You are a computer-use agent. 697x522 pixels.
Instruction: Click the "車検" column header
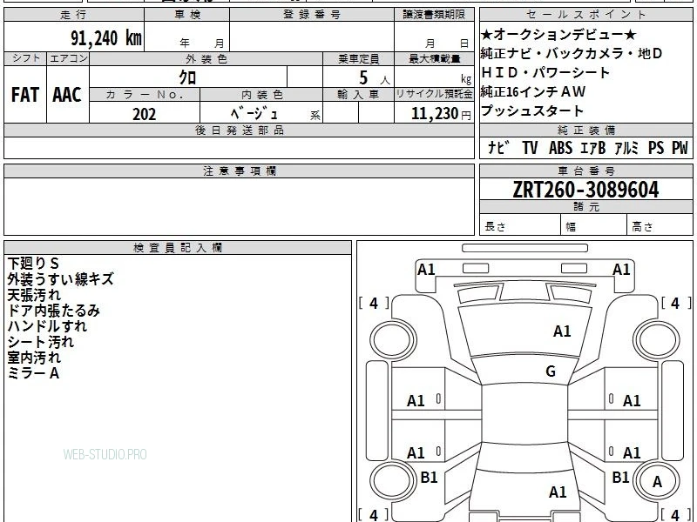coord(187,15)
